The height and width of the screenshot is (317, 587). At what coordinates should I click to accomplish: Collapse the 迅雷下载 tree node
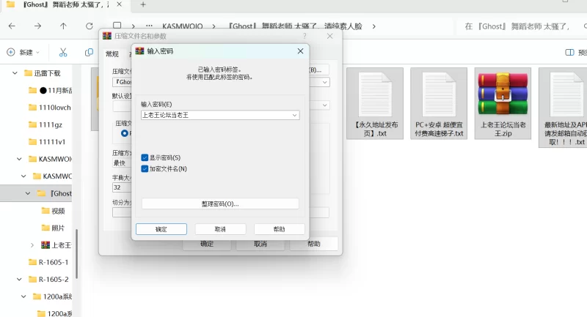coord(15,73)
